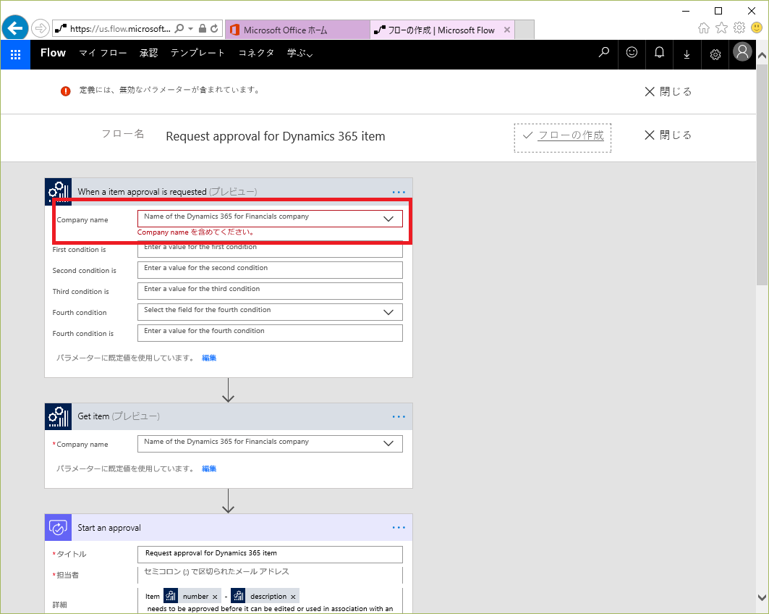Remove the number token with its x
Screen dimensions: 769x614
click(215, 597)
